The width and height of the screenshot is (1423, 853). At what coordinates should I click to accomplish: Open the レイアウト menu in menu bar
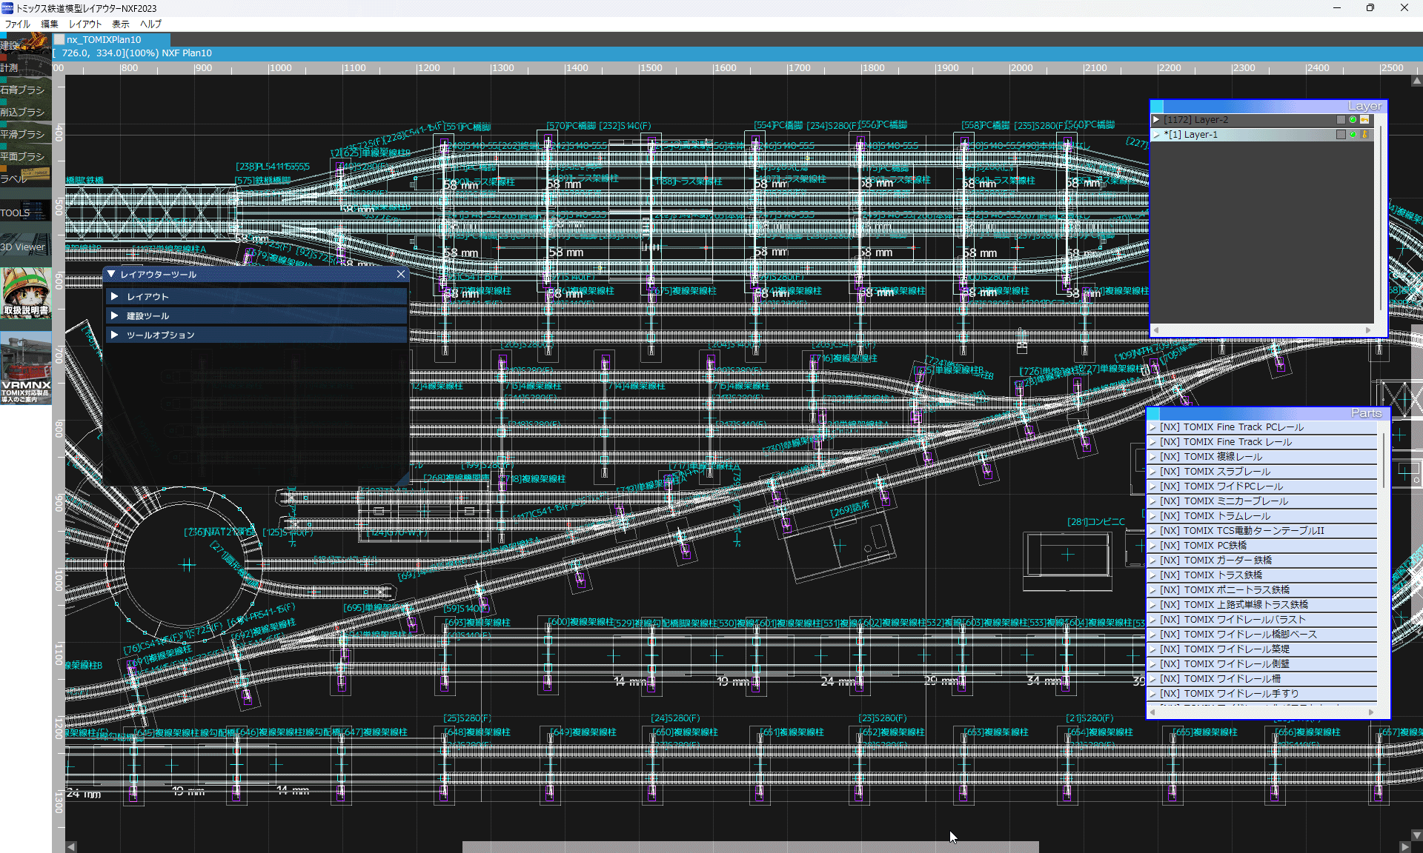click(x=85, y=24)
